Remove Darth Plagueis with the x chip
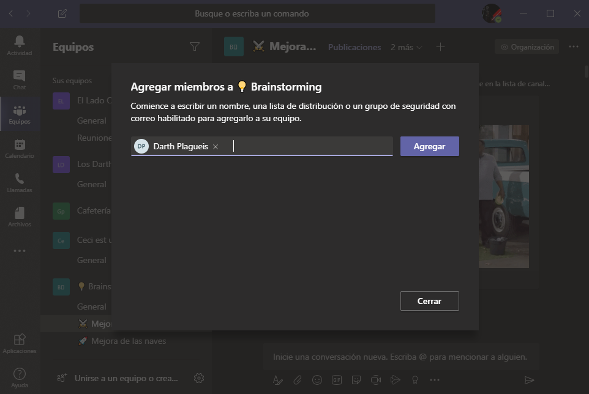The width and height of the screenshot is (589, 394). (x=216, y=146)
